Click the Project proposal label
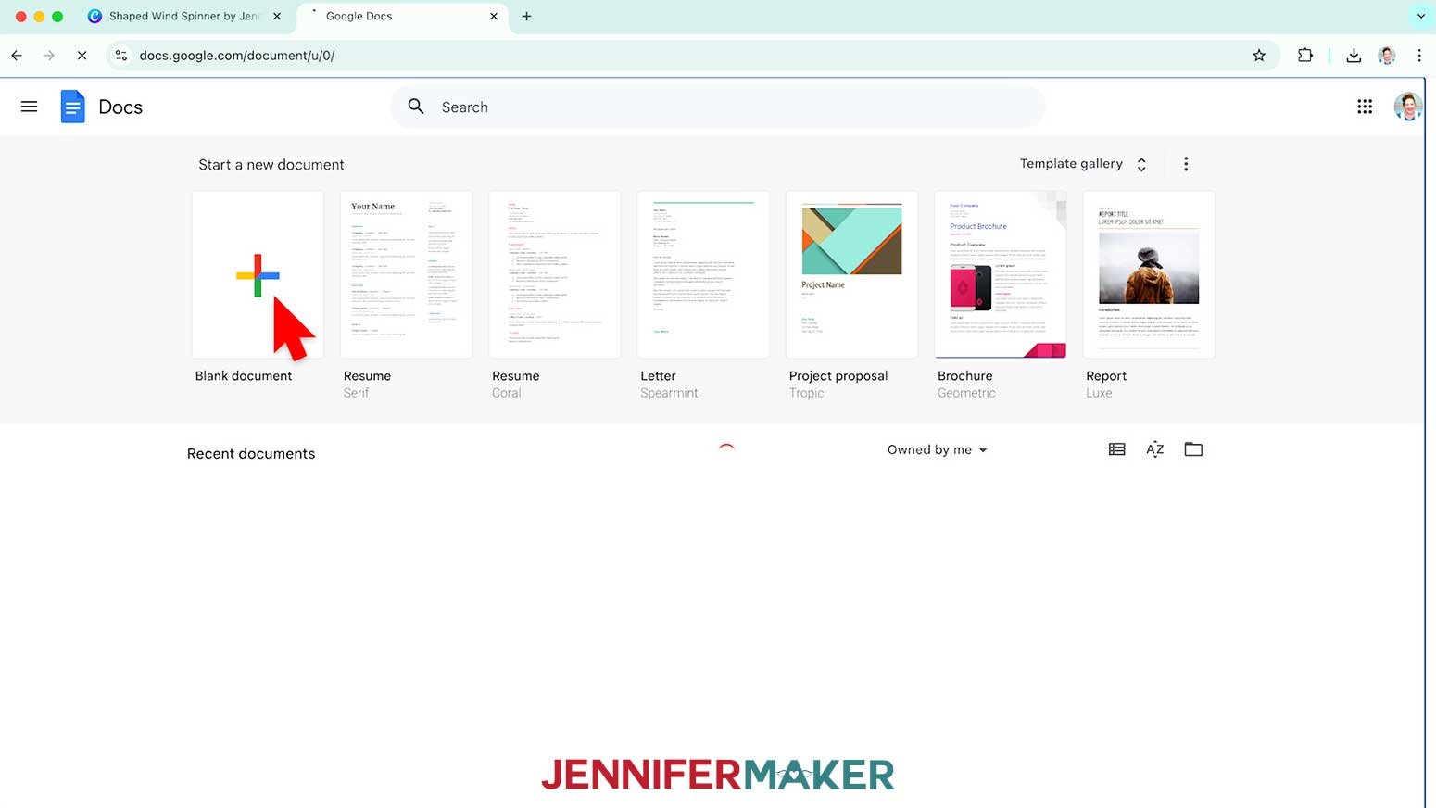1436x808 pixels. pos(838,376)
